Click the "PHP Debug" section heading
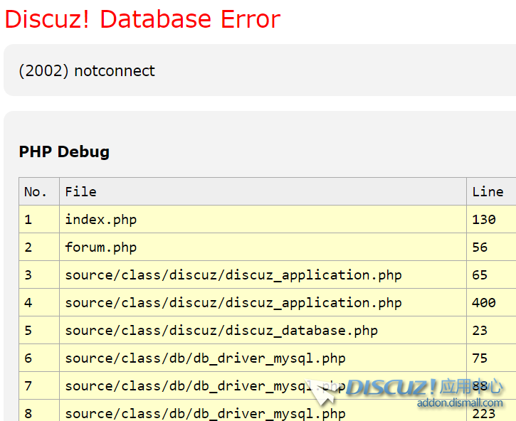516x421 pixels. [64, 151]
